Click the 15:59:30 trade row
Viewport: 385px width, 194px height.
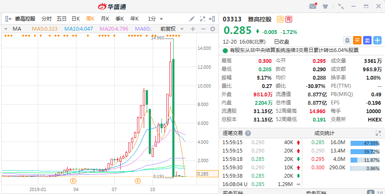point(261,167)
